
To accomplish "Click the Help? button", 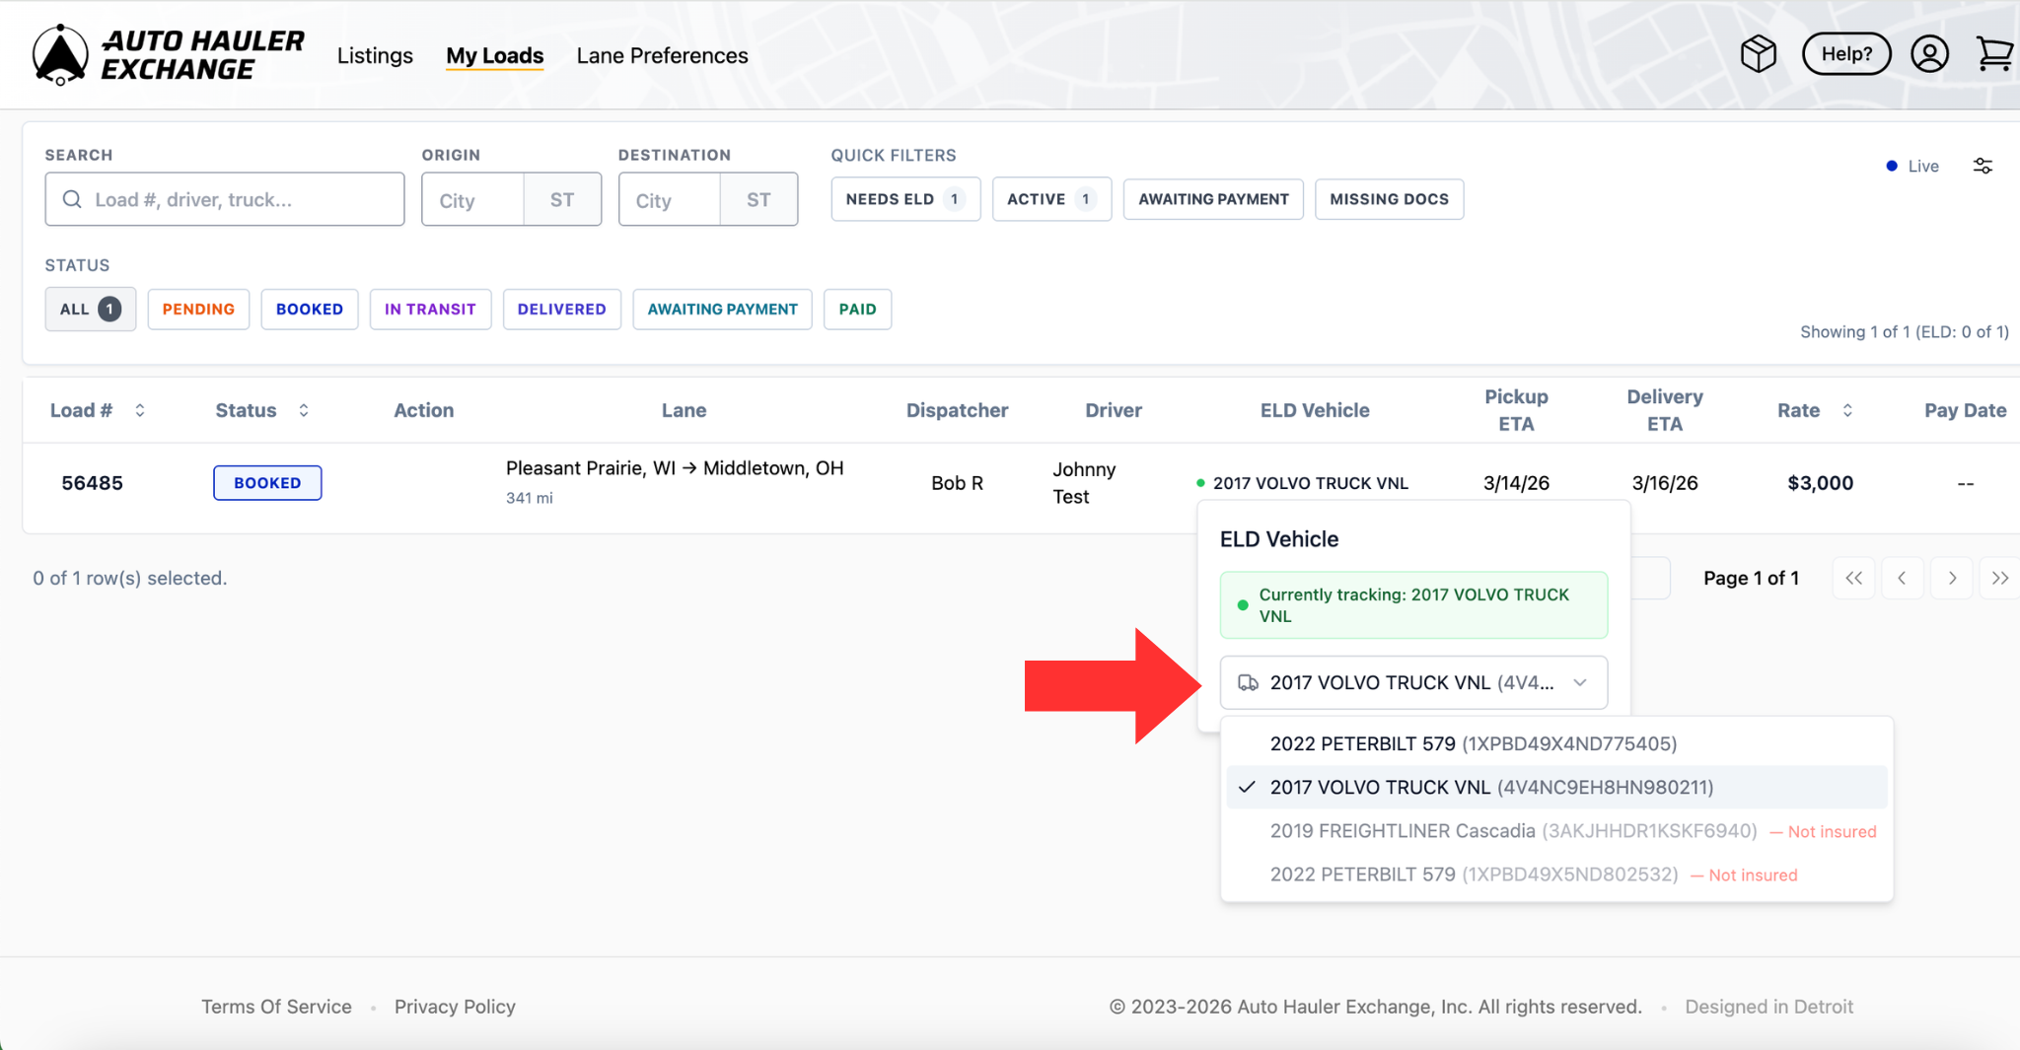I will point(1845,54).
